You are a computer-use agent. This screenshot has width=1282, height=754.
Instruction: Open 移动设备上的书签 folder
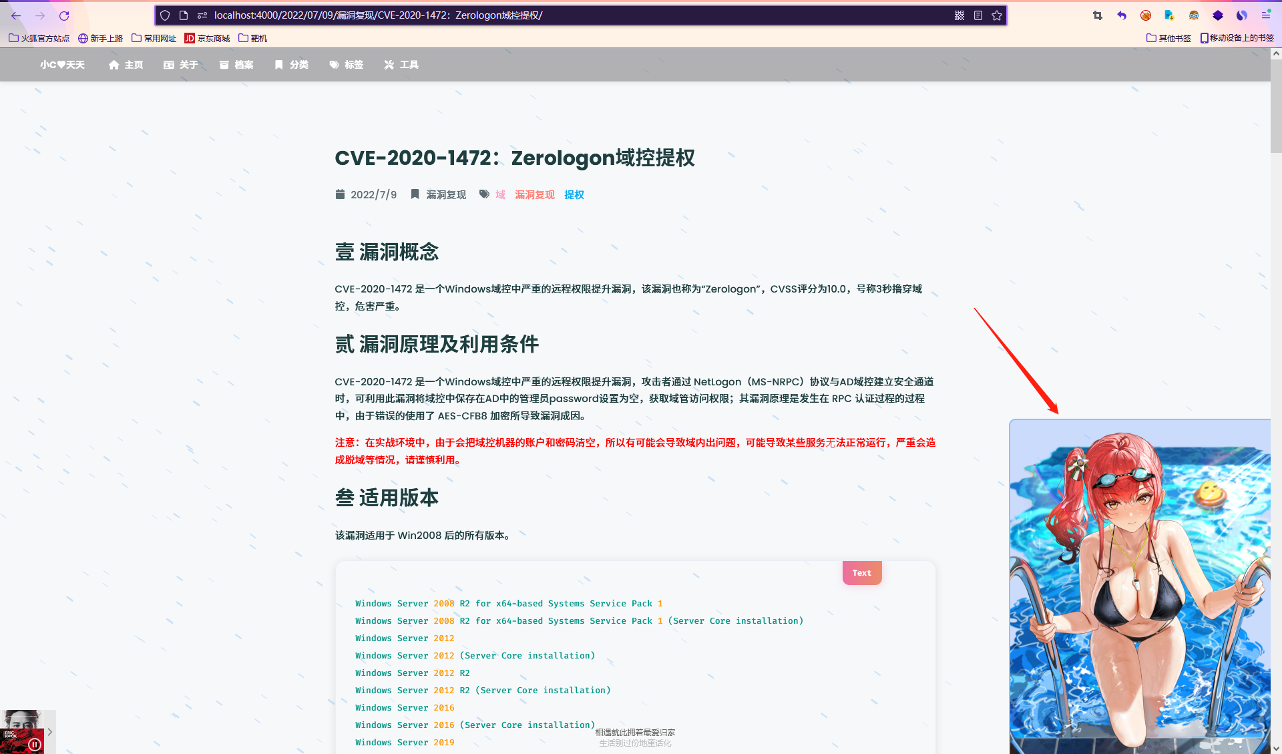[1237, 38]
